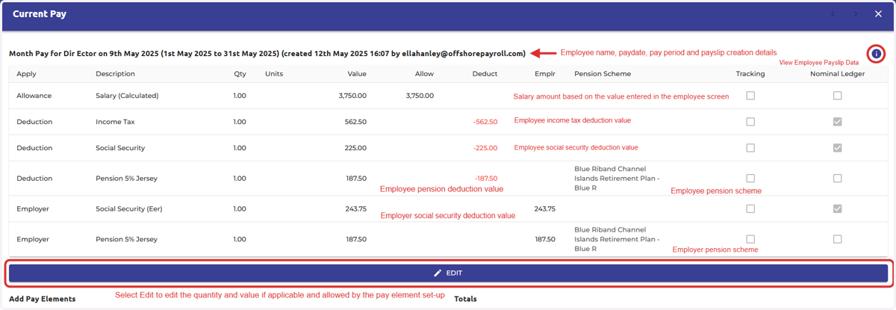Image resolution: width=896 pixels, height=310 pixels.
Task: Click the 3,750.00 value in Allow column
Action: point(420,96)
